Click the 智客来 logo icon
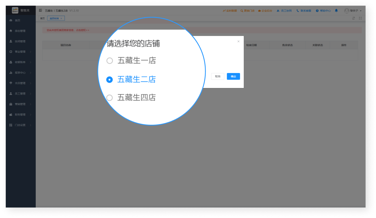Screen dimensions: 376x218 coord(15,11)
